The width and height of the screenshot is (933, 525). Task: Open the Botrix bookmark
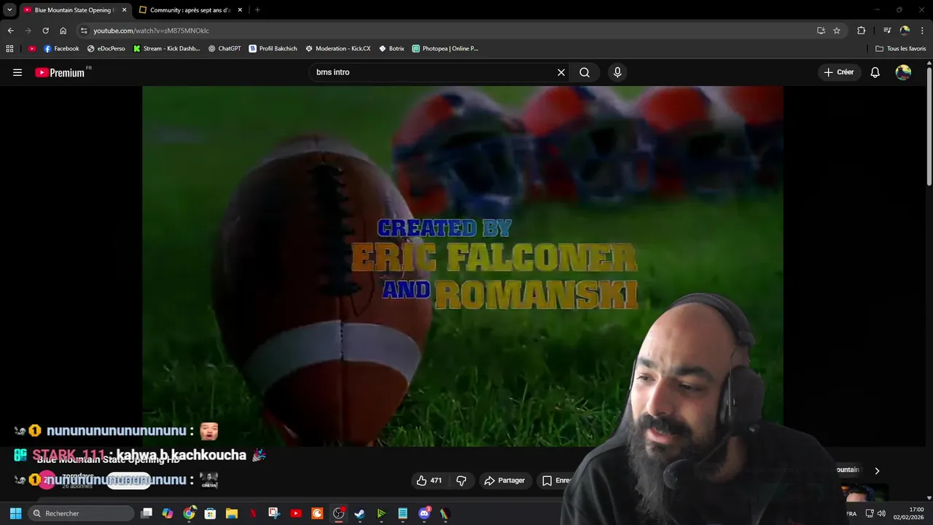(x=391, y=49)
